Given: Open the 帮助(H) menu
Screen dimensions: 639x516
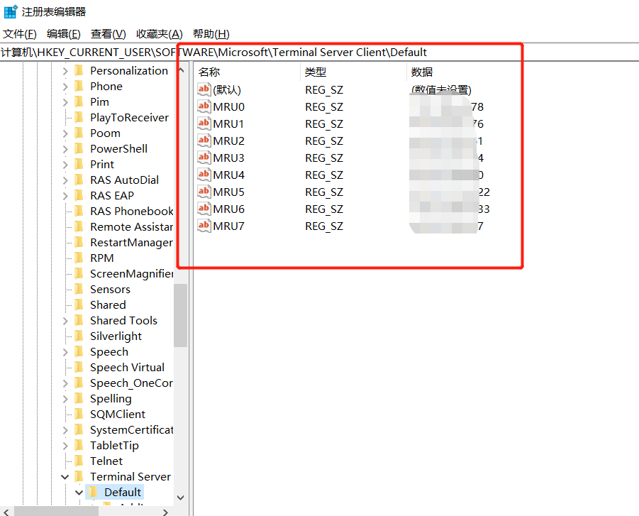Looking at the screenshot, I should (211, 34).
